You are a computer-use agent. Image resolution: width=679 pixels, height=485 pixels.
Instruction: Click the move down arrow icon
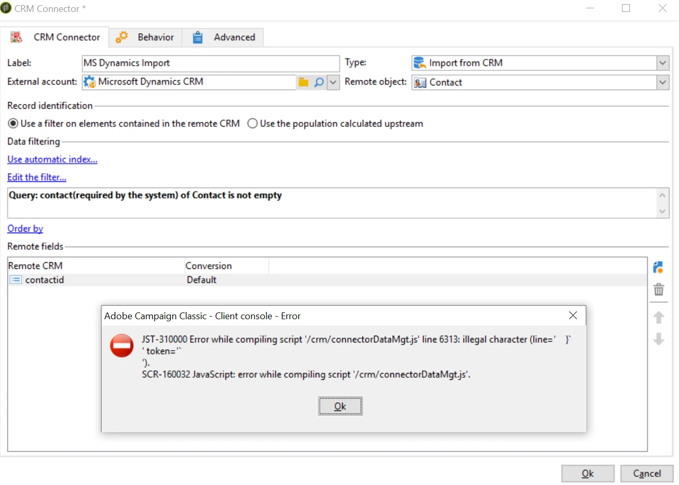pos(658,339)
